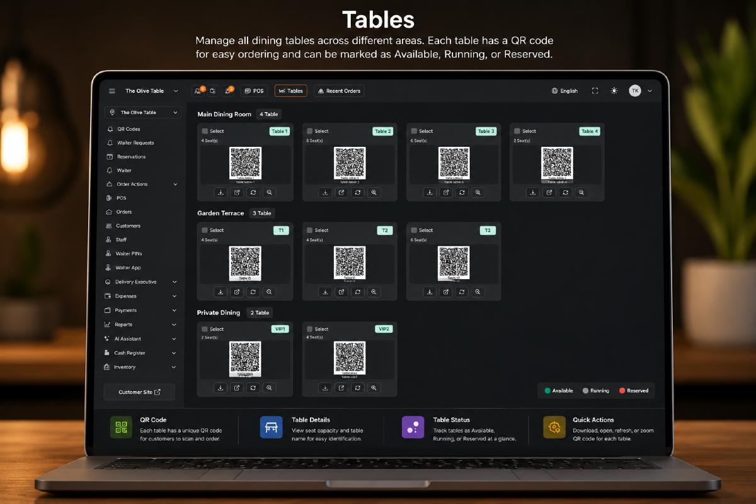Click the TK user avatar
756x504 pixels.
coord(635,91)
